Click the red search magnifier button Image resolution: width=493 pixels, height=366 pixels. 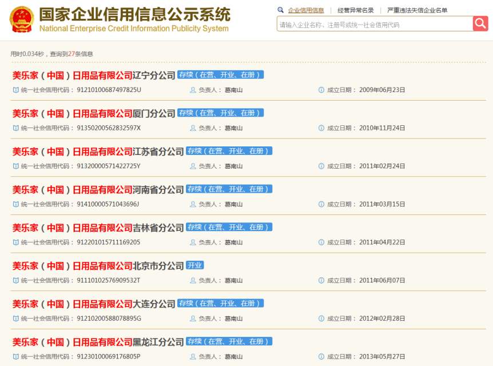(x=480, y=23)
